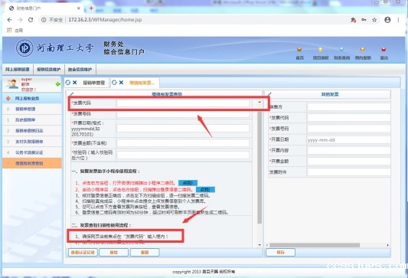Screen dimensions: 408x278
Task: Open the Chrome profile avatar icon
Action: tap(387, 20)
